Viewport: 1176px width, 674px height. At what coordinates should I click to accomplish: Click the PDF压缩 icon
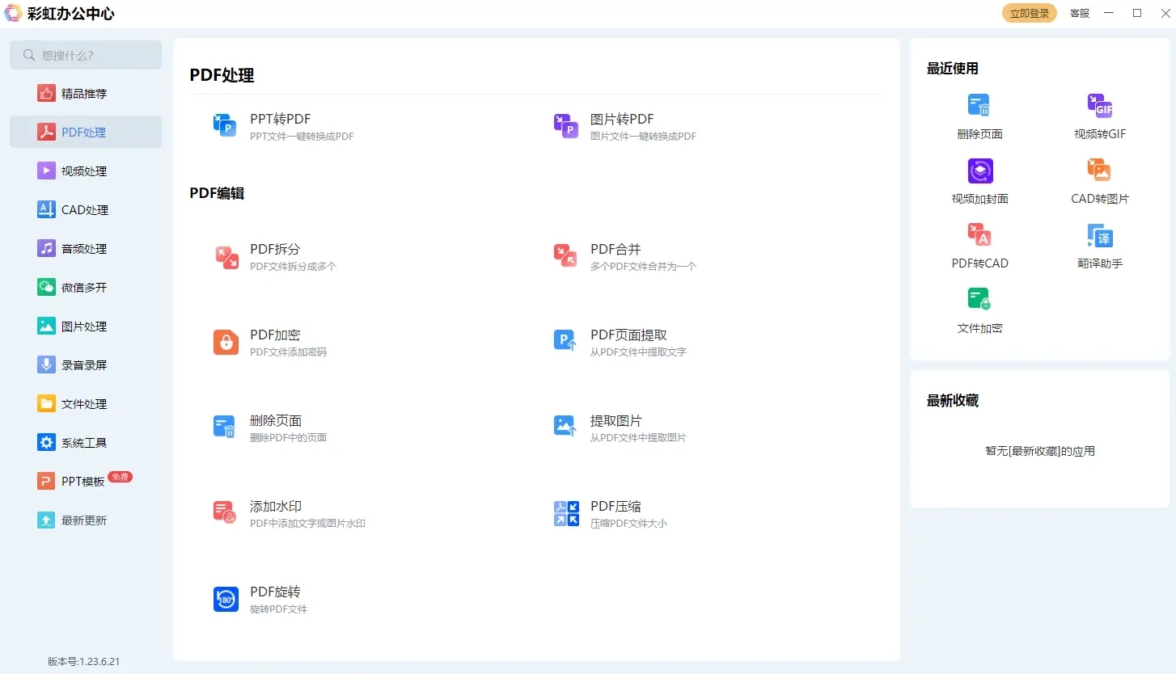[x=566, y=513]
